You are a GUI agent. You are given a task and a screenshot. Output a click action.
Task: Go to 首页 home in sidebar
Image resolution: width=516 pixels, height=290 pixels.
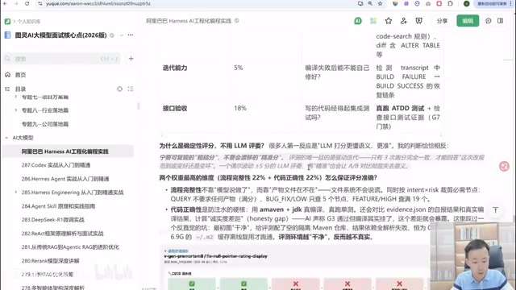[x=20, y=75]
